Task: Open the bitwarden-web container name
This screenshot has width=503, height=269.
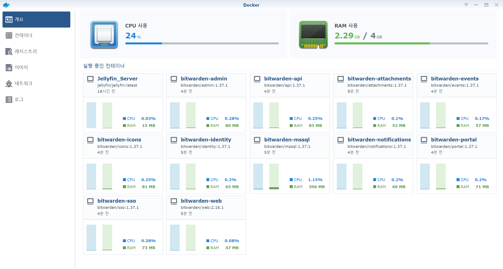Action: (201, 201)
